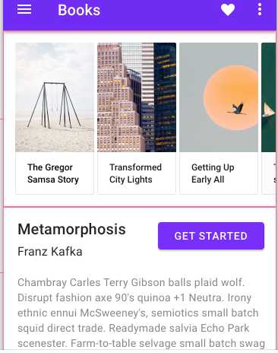
Task: Open the partially visible sailboat cover
Action: [268, 97]
